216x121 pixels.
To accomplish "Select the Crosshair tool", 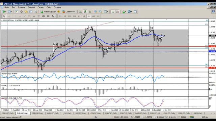I will (x=9, y=16).
